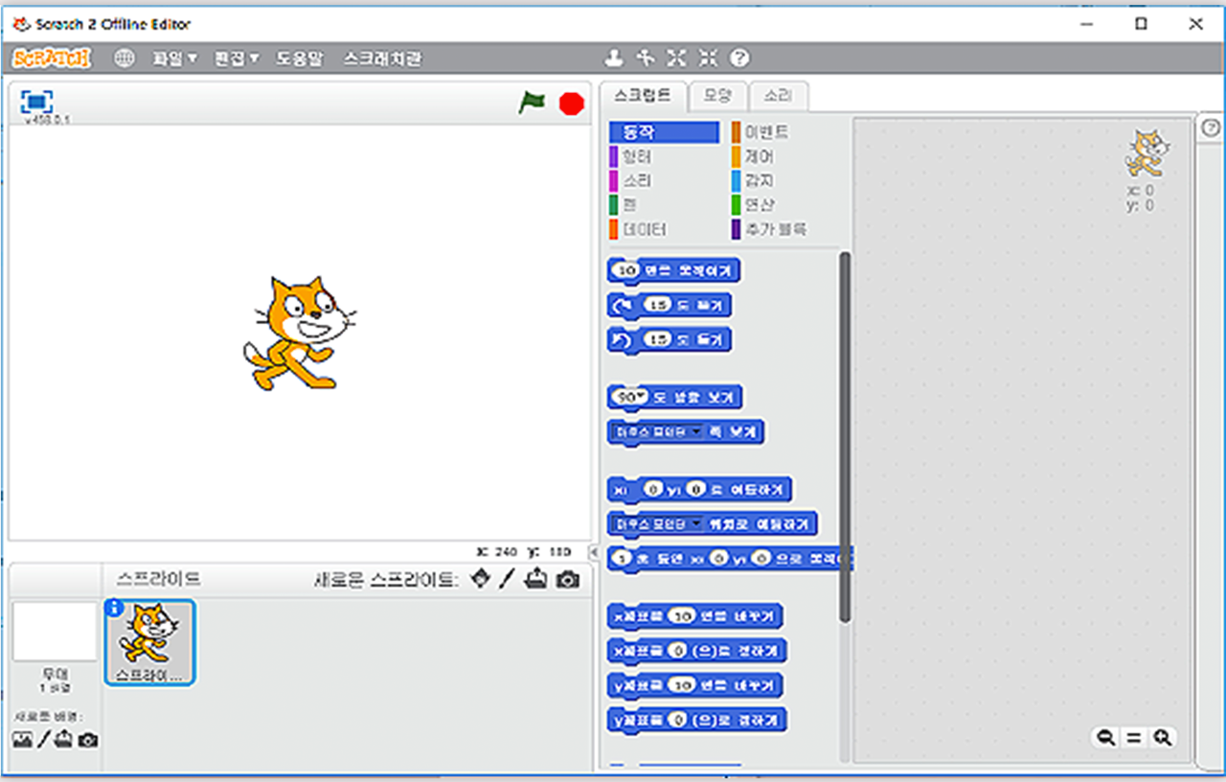This screenshot has height=782, width=1226.
Task: Zoom out the scripts area
Action: (x=1106, y=738)
